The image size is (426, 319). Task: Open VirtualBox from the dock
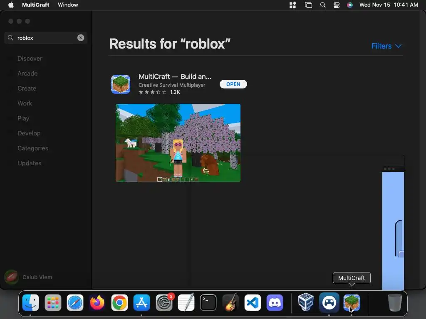coord(306,302)
